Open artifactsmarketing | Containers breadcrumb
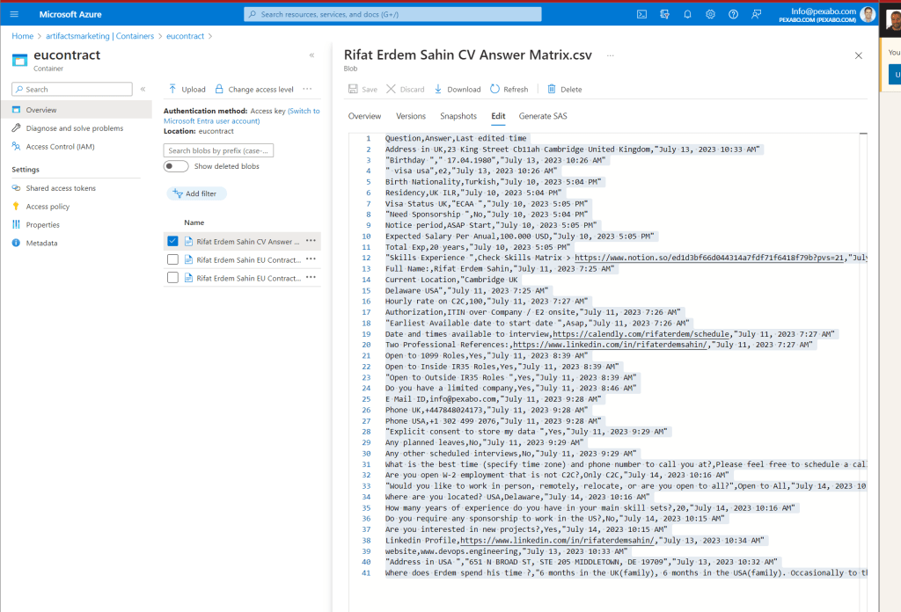The image size is (901, 612). pos(100,35)
